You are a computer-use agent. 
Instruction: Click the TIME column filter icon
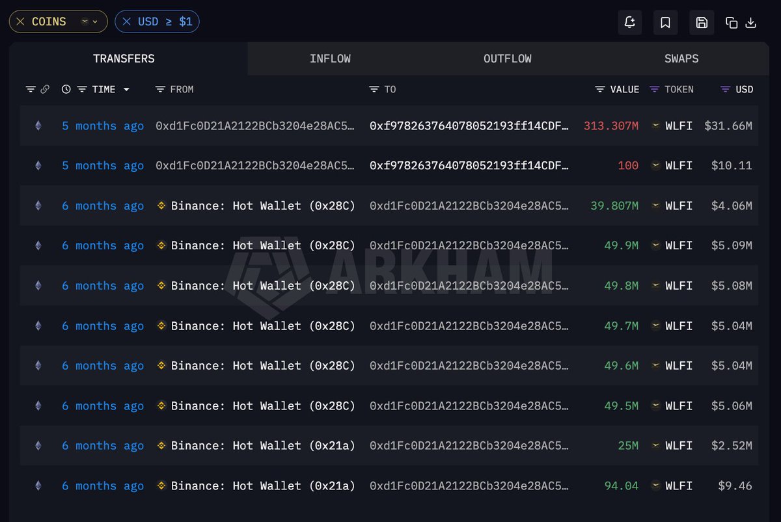pos(82,89)
